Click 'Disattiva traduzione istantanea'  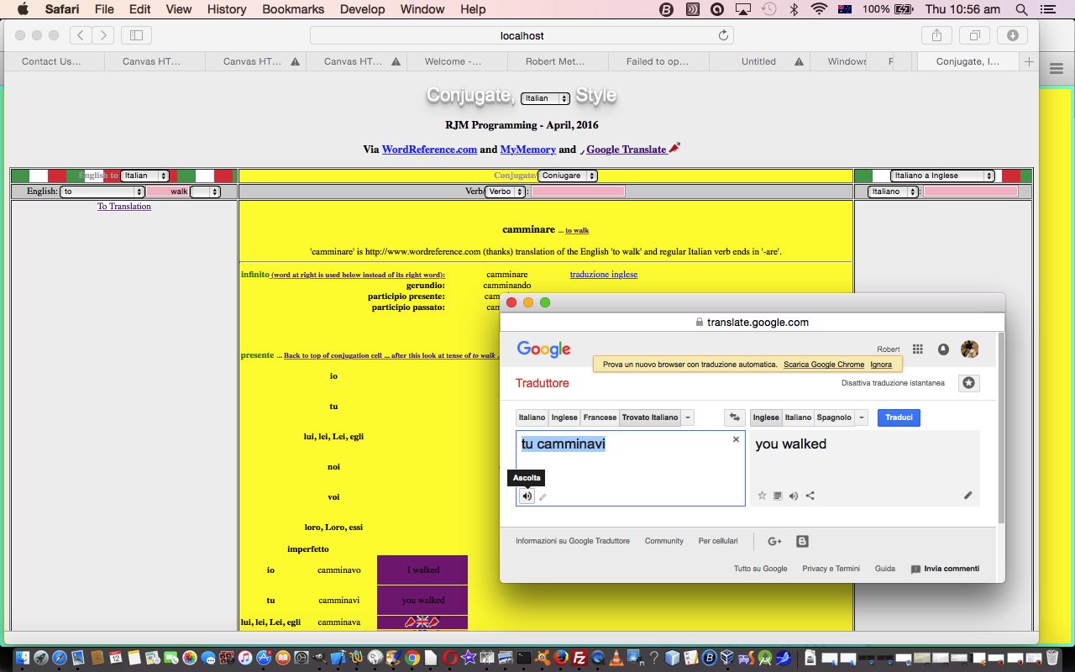pyautogui.click(x=893, y=383)
